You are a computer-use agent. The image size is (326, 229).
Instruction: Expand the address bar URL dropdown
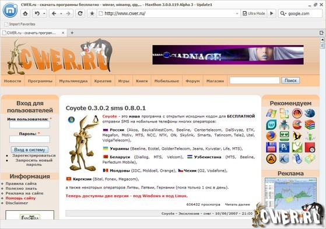point(237,14)
